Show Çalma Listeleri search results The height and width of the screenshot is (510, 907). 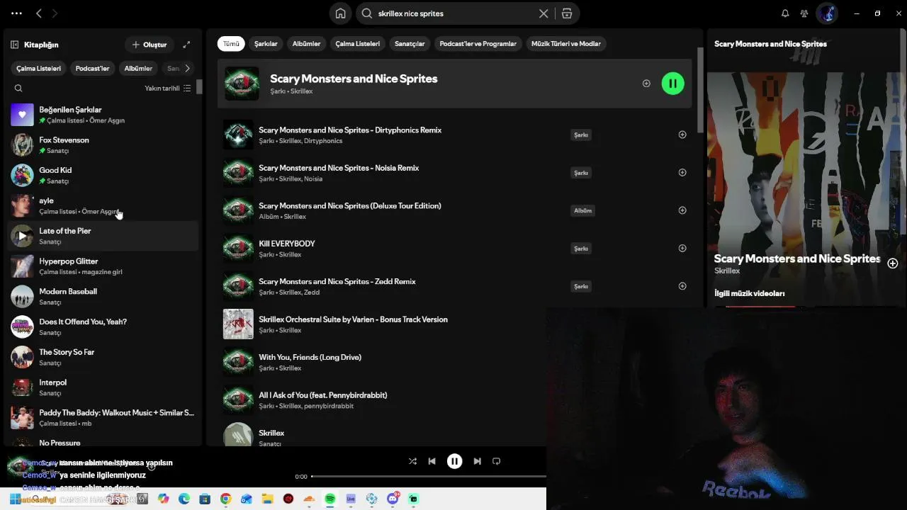pyautogui.click(x=358, y=44)
